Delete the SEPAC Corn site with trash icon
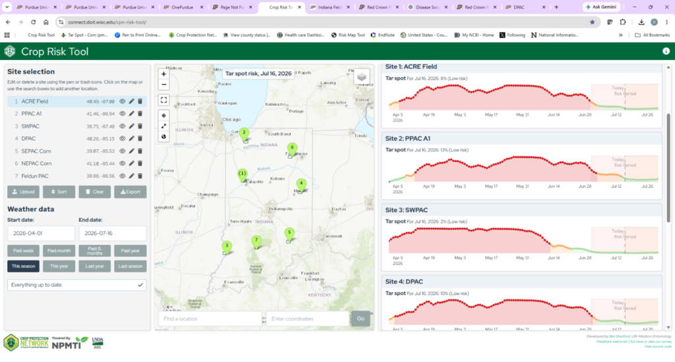This screenshot has width=675, height=362. pos(140,151)
